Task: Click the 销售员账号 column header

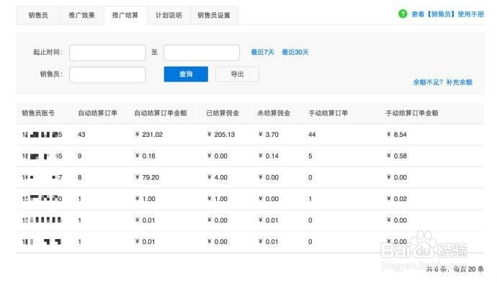Action: click(x=38, y=113)
